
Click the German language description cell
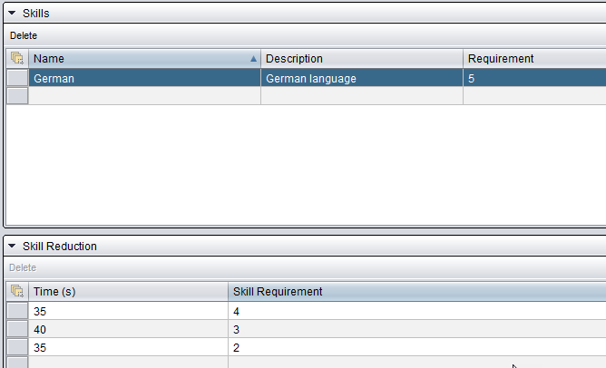click(x=361, y=79)
